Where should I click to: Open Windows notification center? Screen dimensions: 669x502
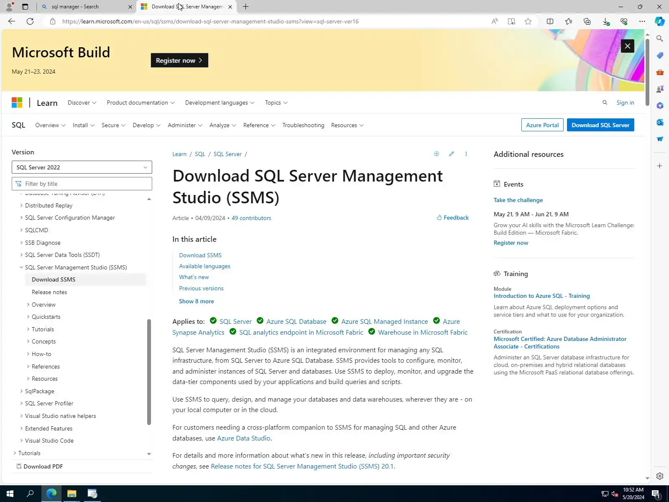tap(656, 494)
